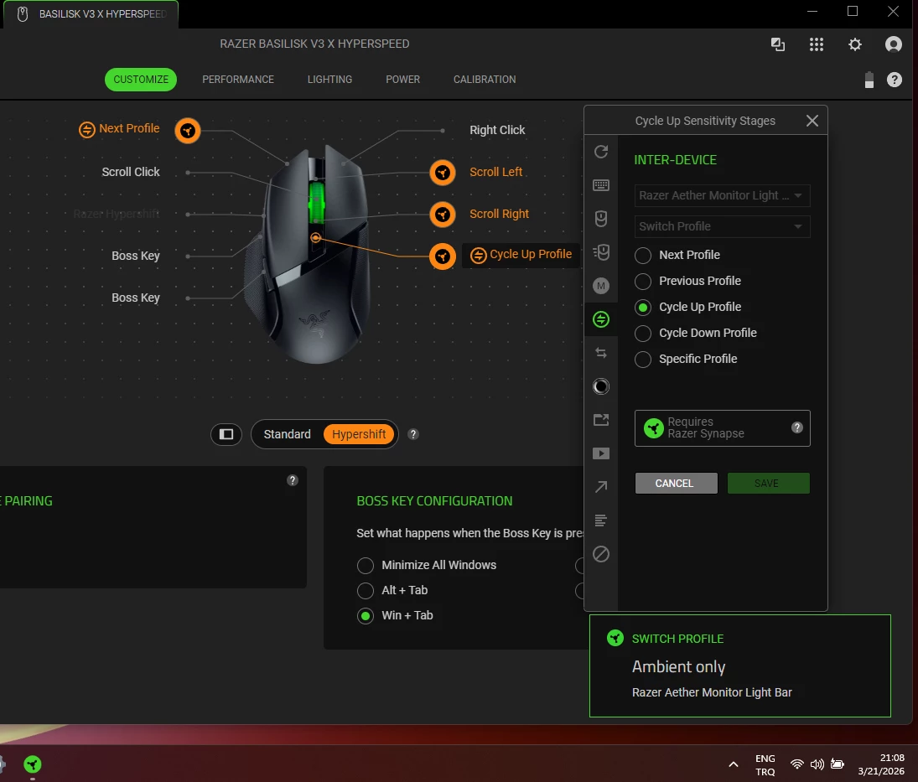Open the user account avatar icon
918x782 pixels.
point(894,44)
